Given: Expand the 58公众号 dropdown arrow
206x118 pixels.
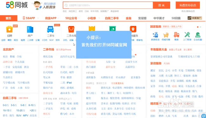Looking at the screenshot, I should pyautogui.click(x=79, y=18).
